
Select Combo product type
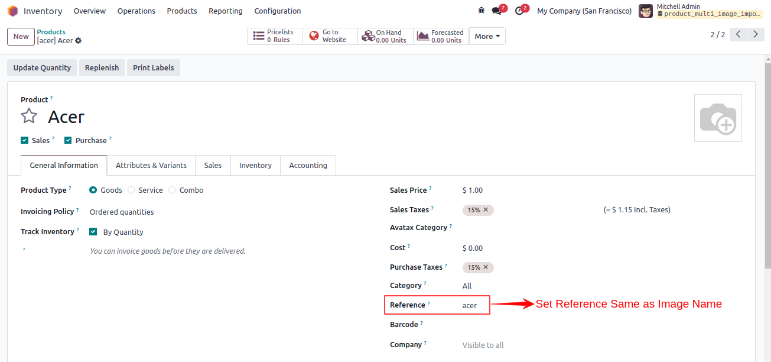pos(172,190)
